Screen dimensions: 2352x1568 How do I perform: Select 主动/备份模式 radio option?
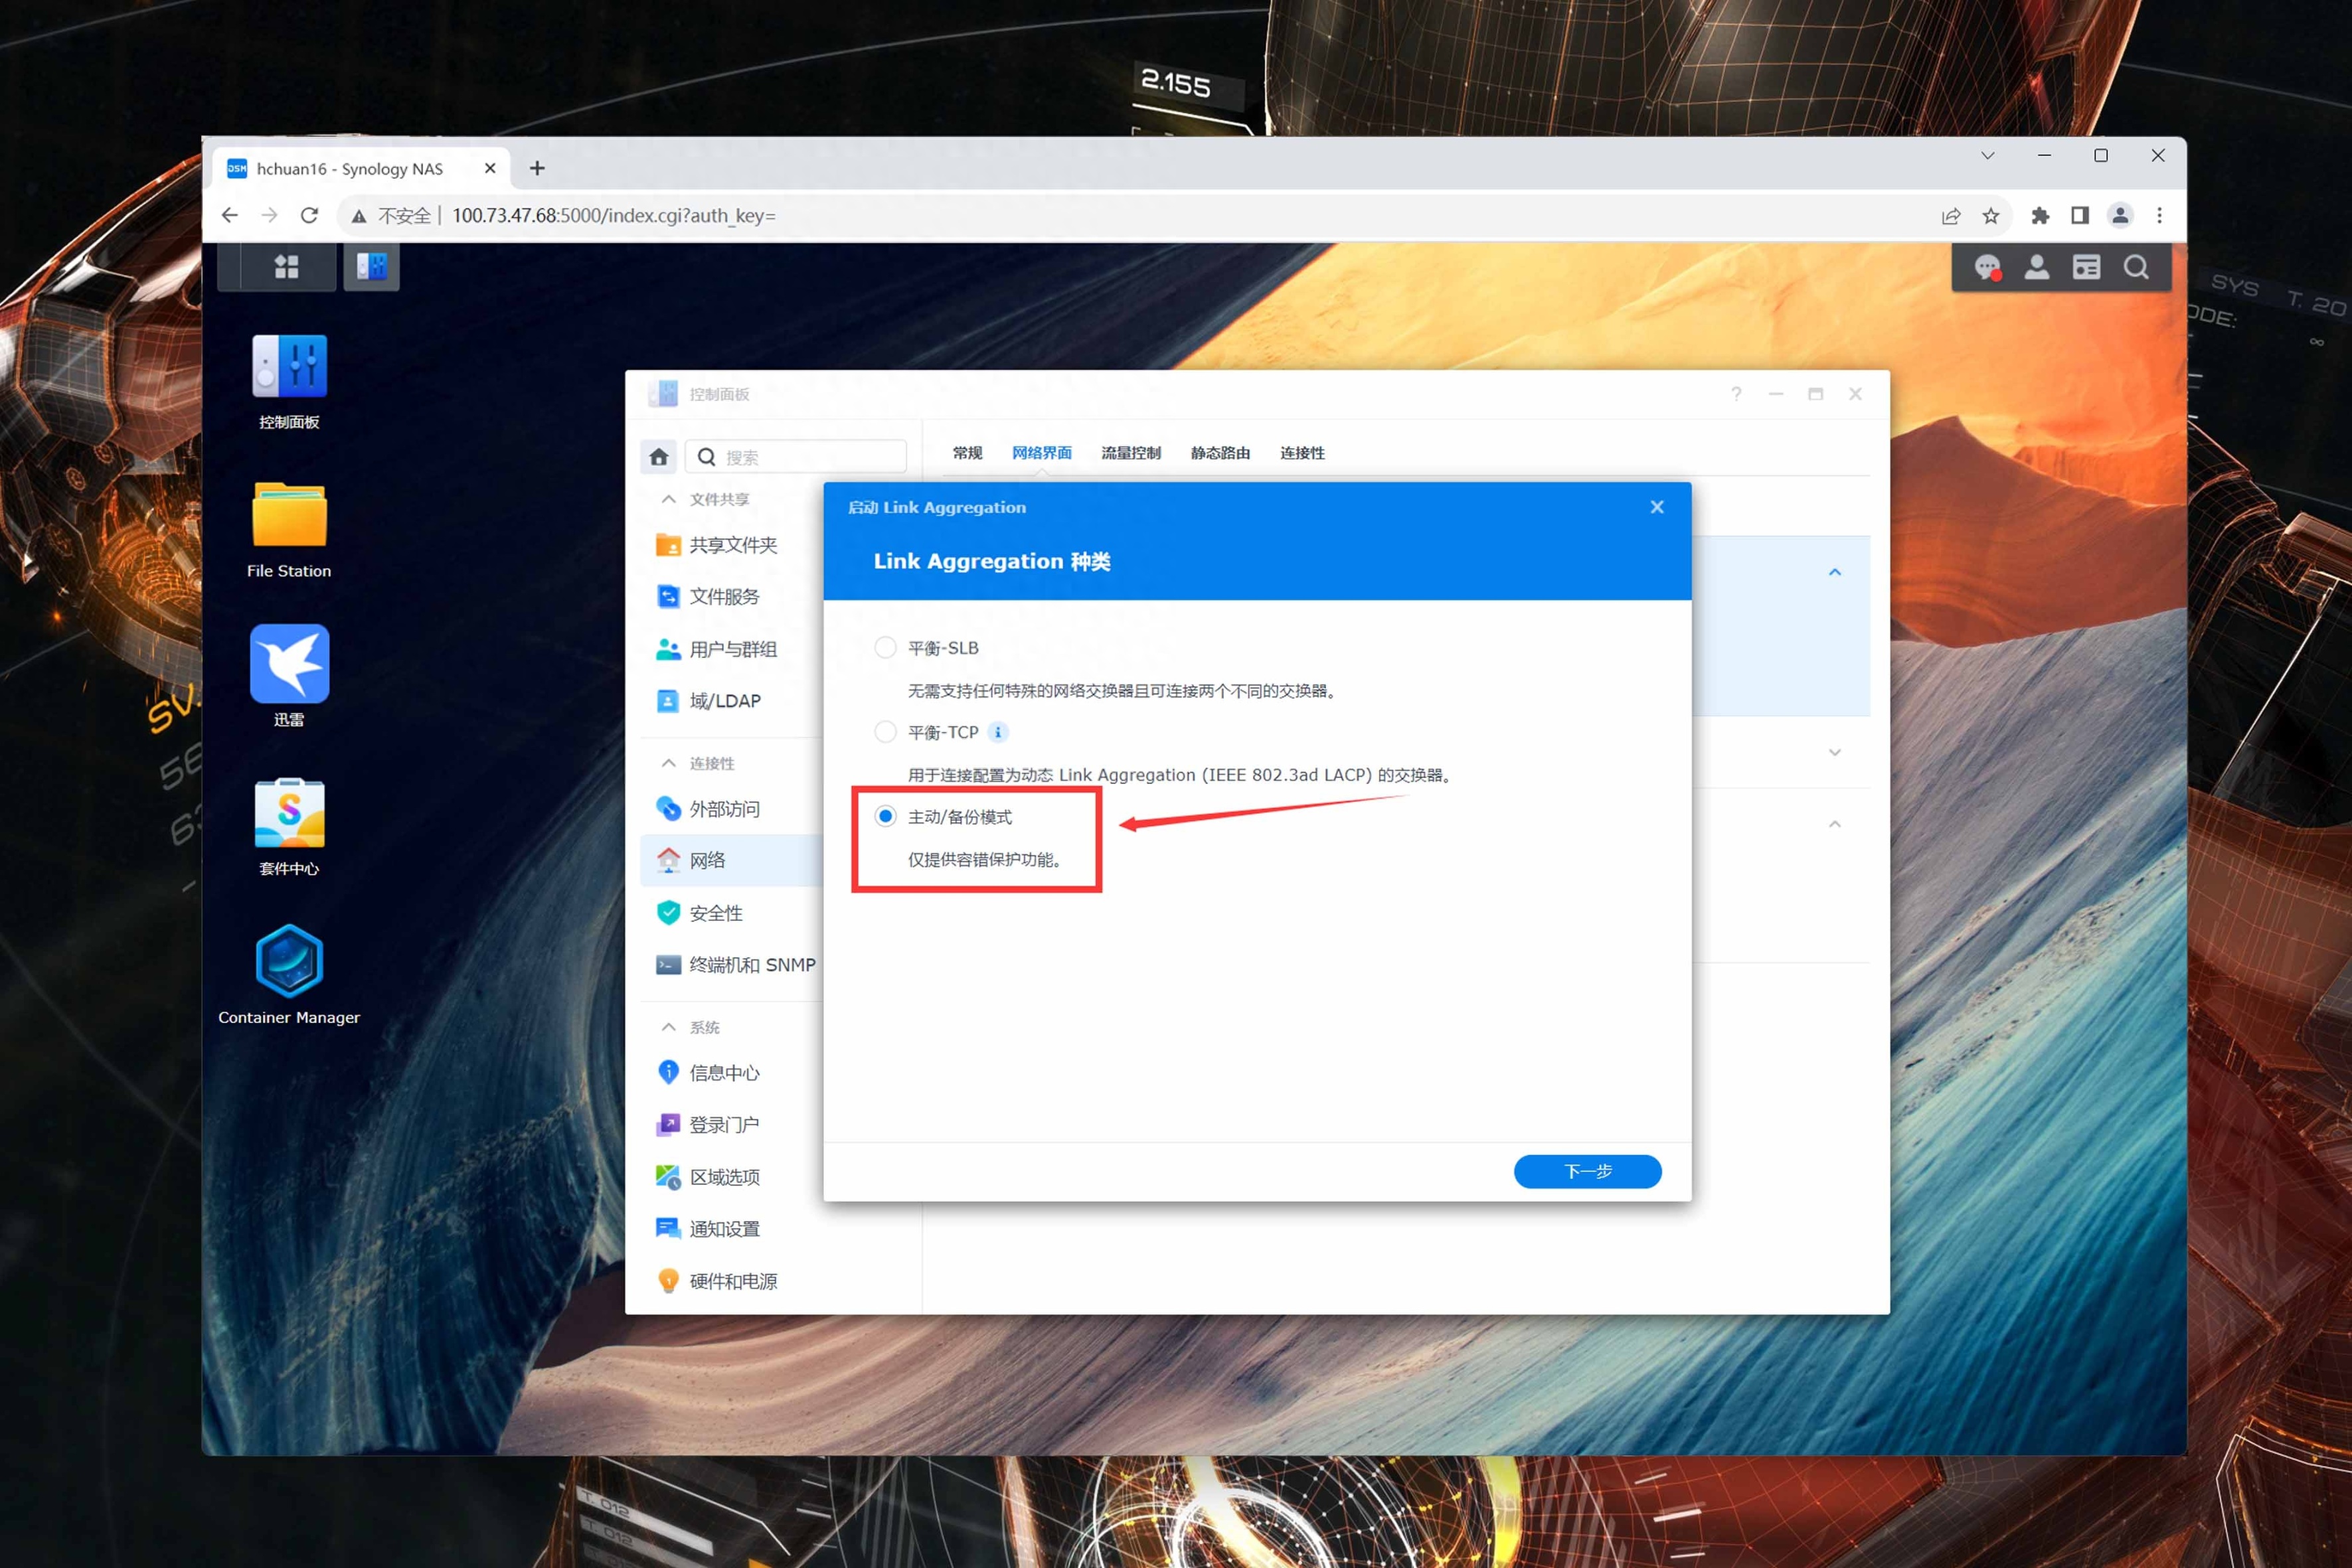pos(885,817)
